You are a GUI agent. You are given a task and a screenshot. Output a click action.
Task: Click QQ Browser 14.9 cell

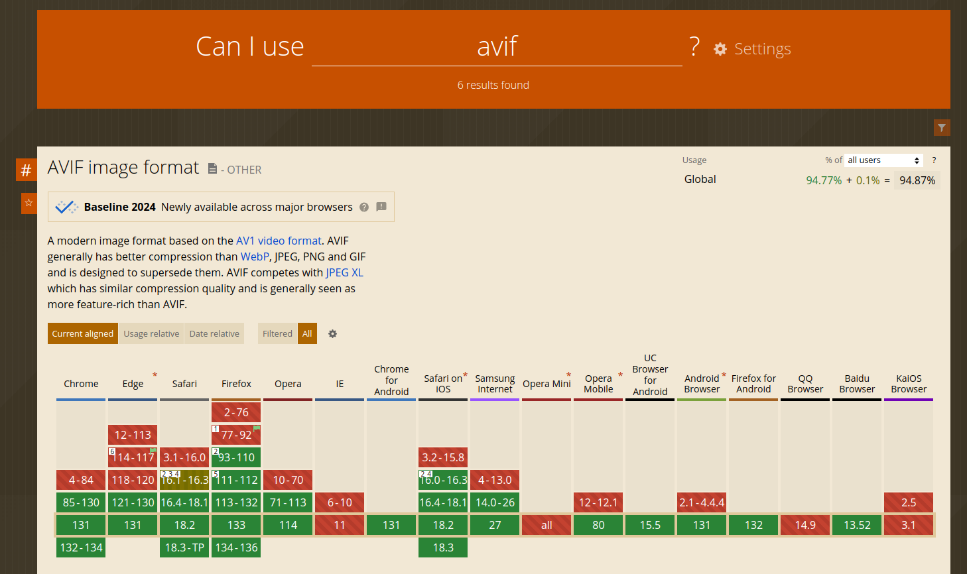(805, 525)
